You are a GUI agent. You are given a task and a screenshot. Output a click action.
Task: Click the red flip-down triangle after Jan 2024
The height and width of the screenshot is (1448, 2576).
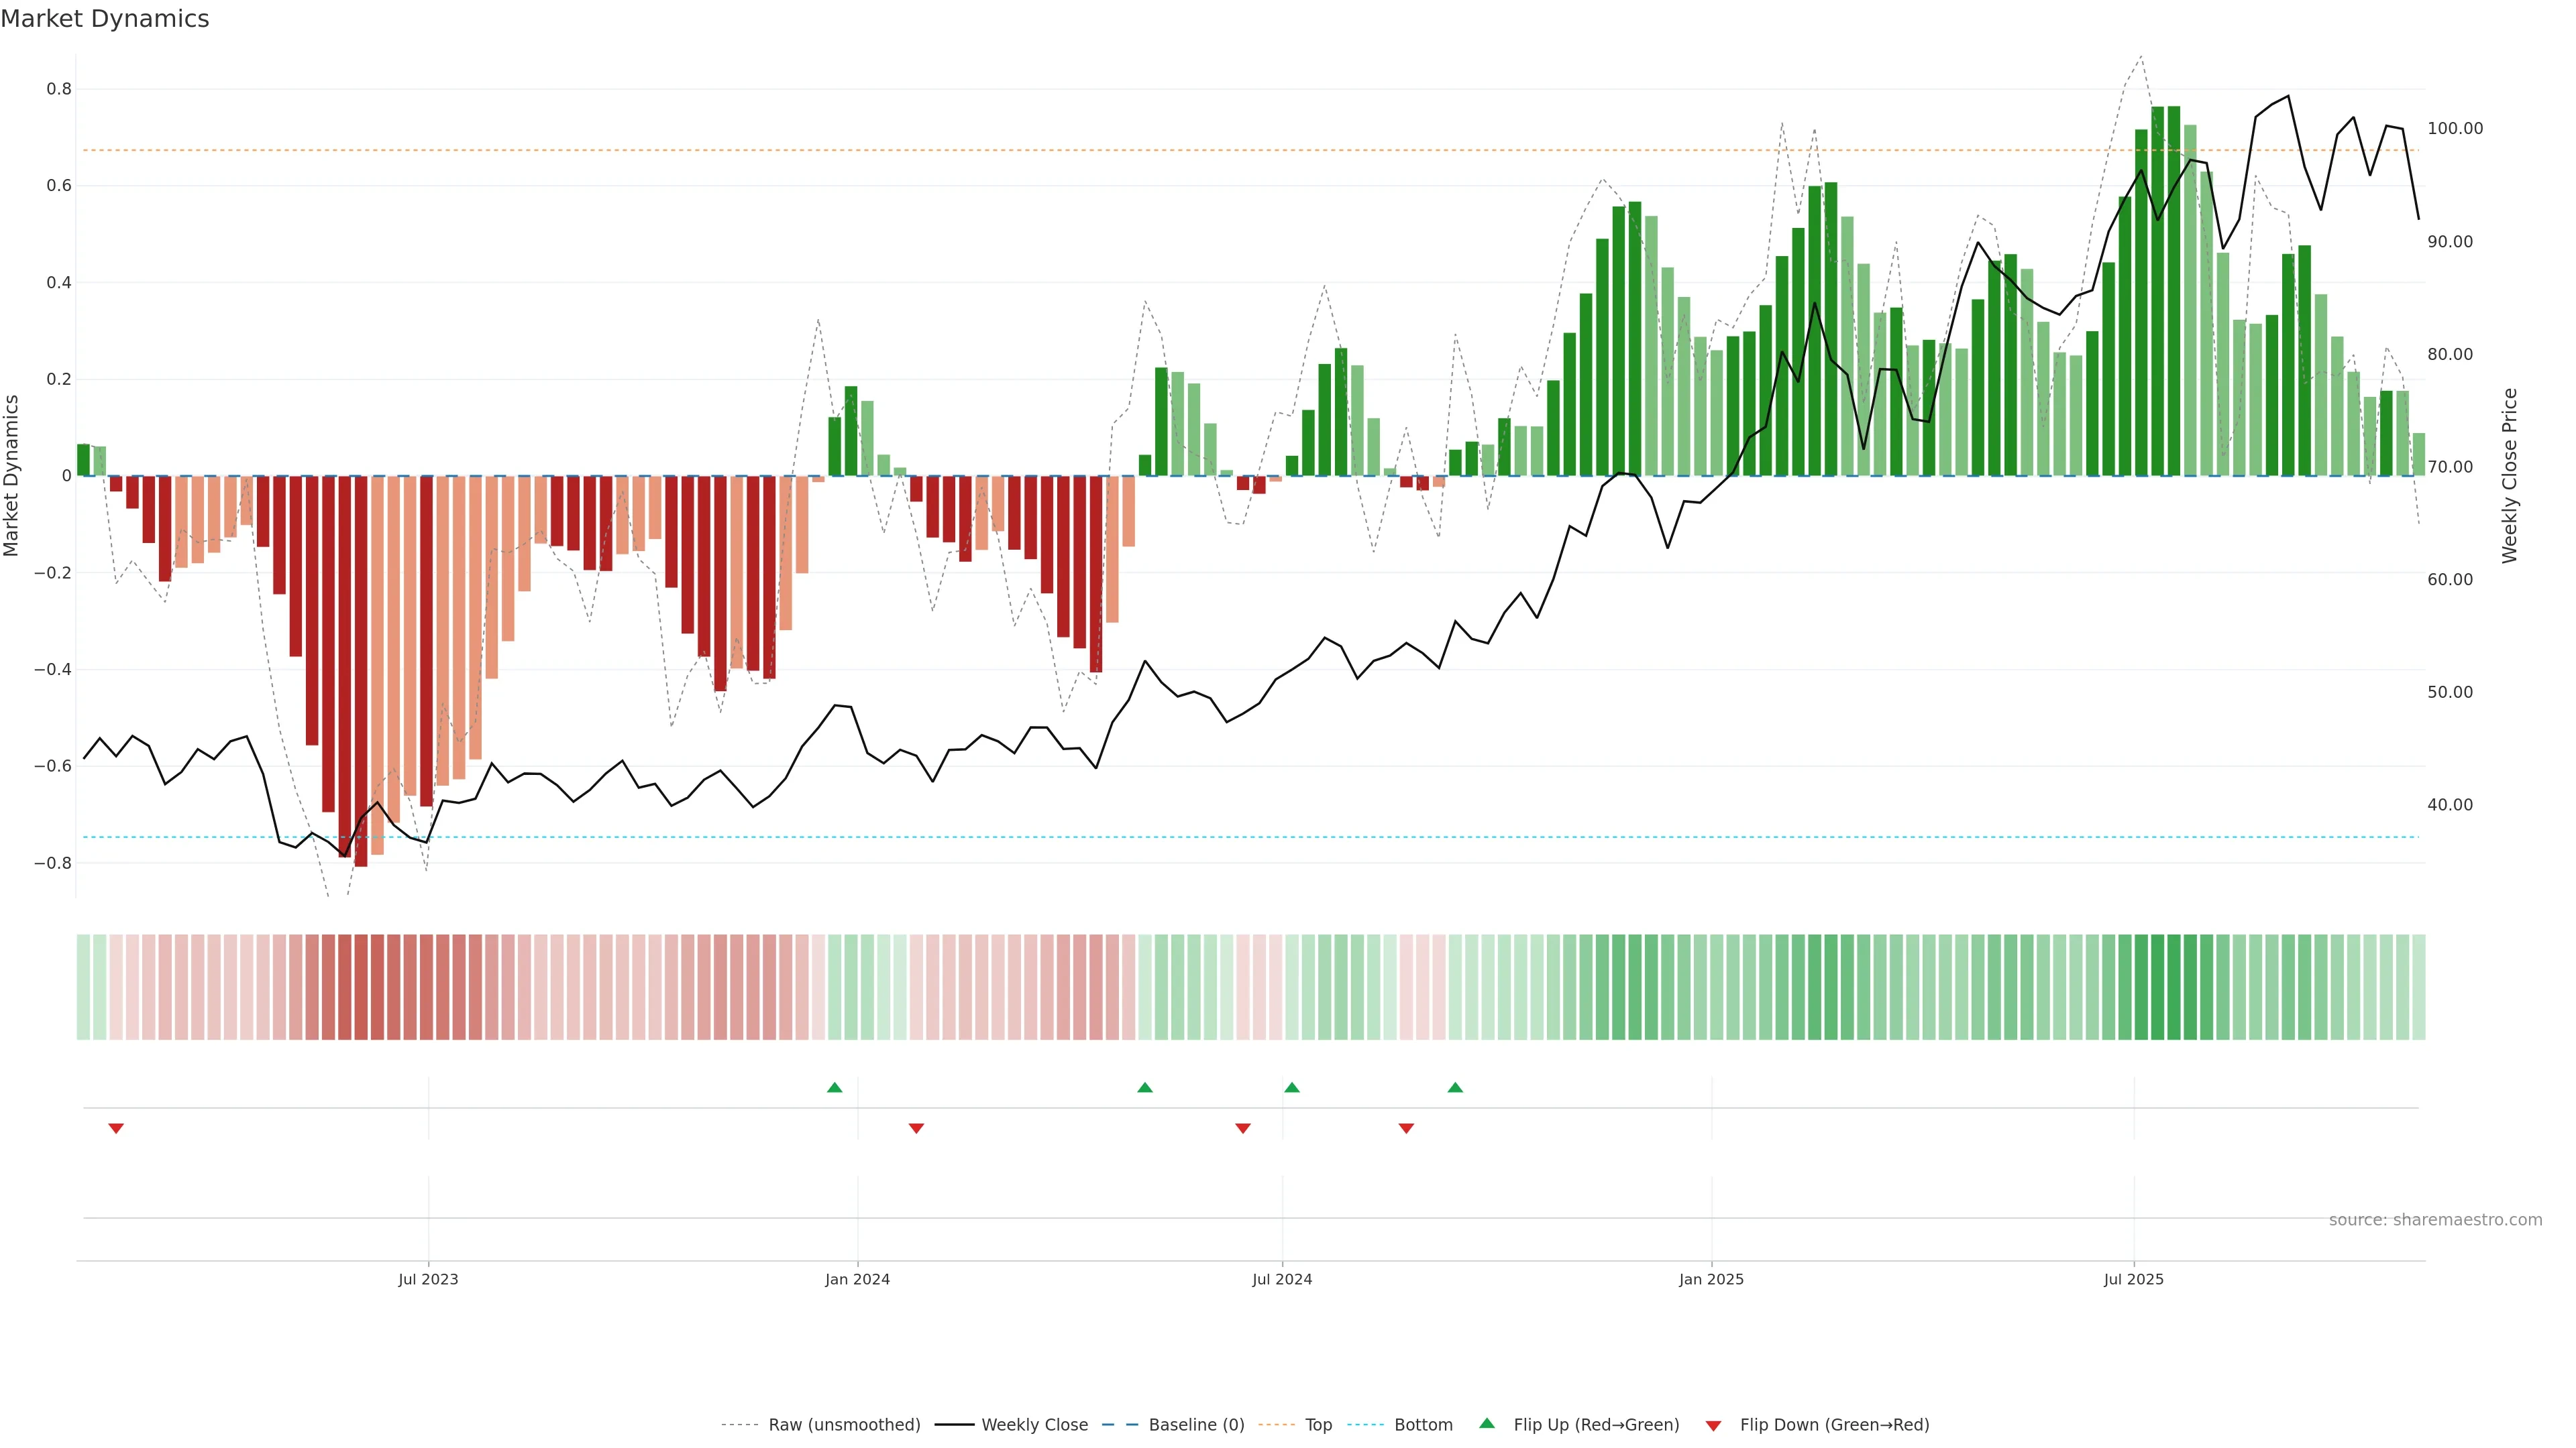coord(916,1128)
